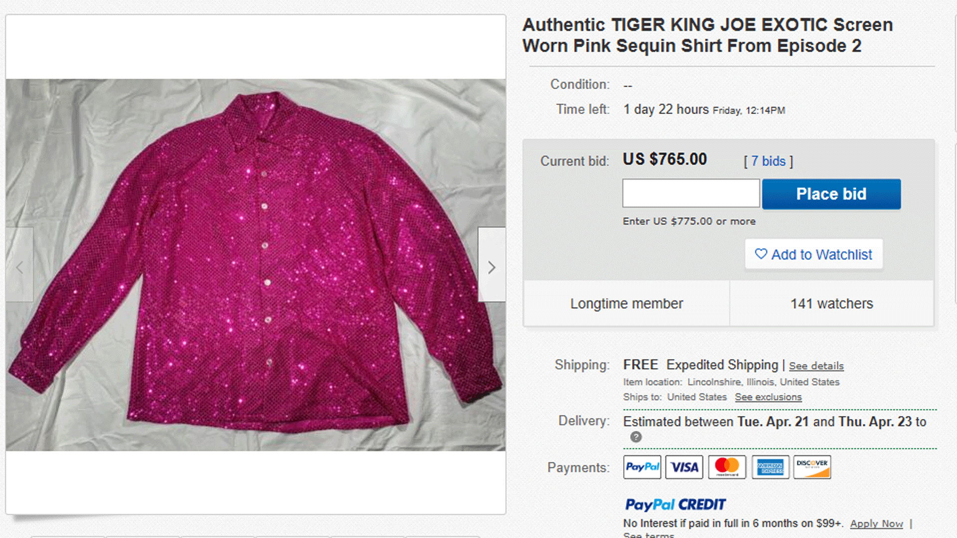Click the Visa card icon

click(x=684, y=467)
